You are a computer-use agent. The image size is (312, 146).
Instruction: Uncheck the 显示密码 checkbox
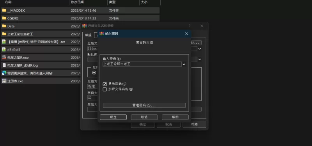pos(105,84)
